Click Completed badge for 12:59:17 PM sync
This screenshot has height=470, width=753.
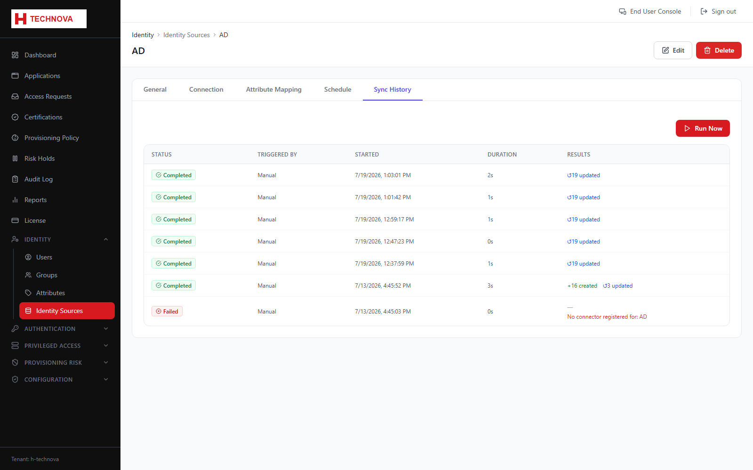[174, 219]
